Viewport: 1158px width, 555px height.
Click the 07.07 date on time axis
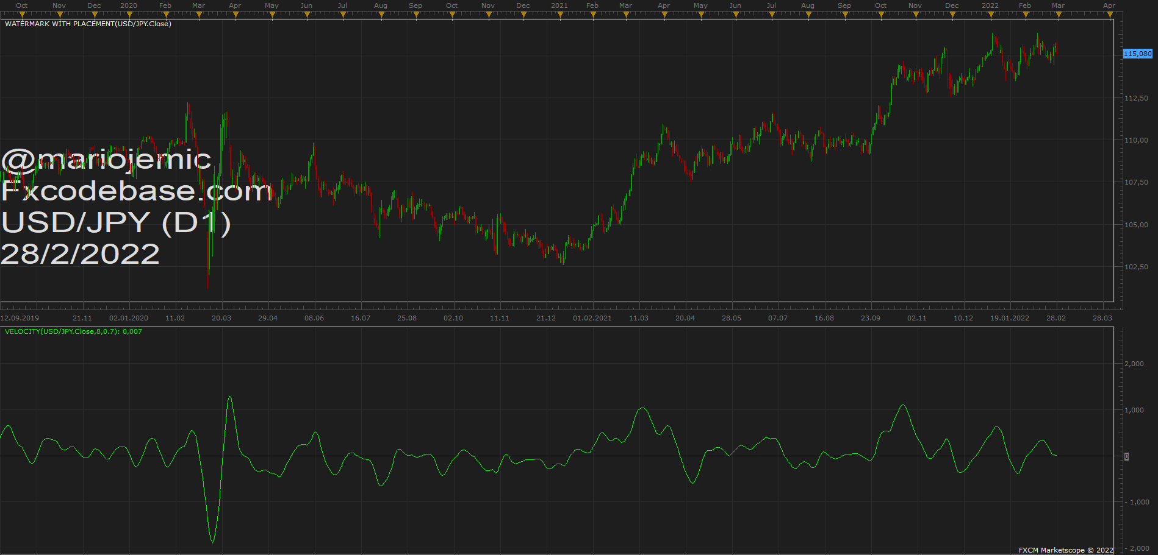coord(778,318)
